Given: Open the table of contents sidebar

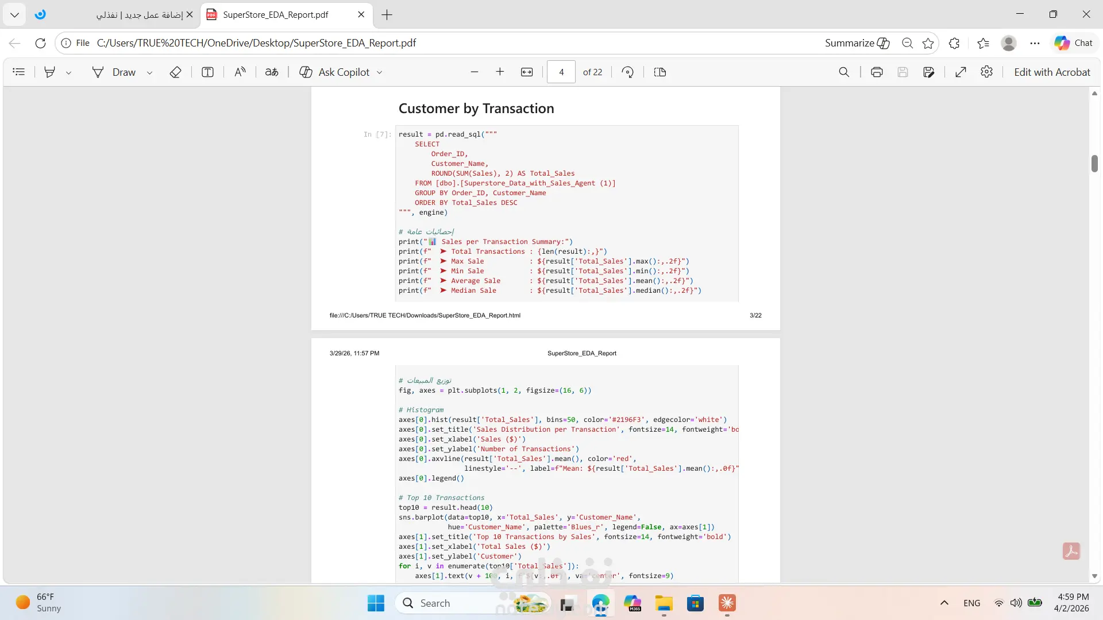Looking at the screenshot, I should point(19,72).
